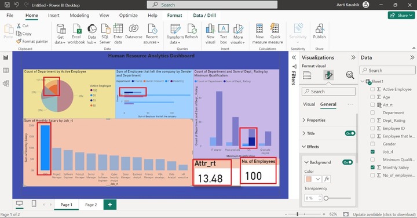417x218 pixels.
Task: Open the Build visual pane icon
Action: tap(307, 75)
